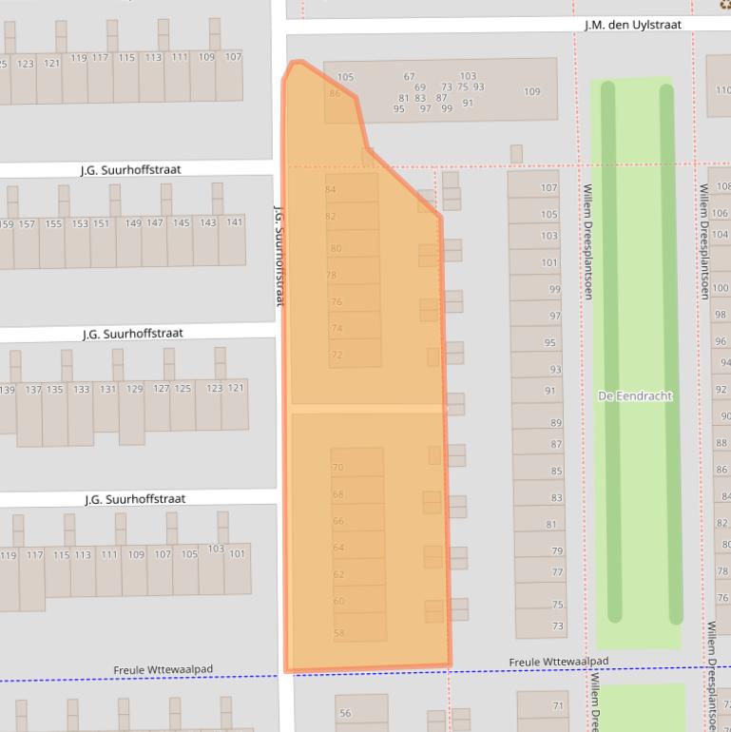Click the left Freule Wttewaalpad path label
Image resolution: width=731 pixels, height=732 pixels.
pos(164,670)
